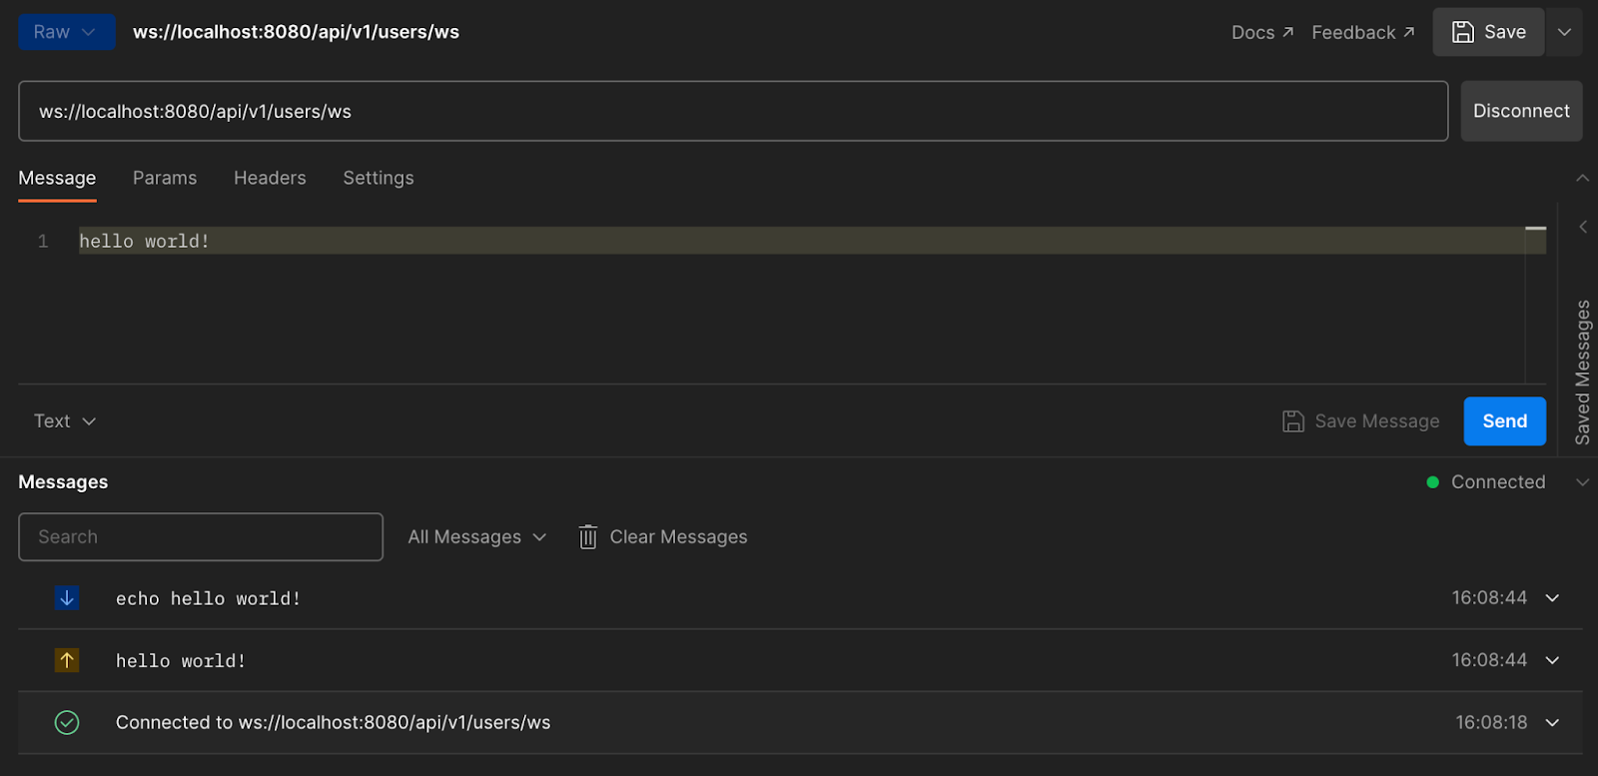Viewport: 1598px width, 776px height.
Task: Open the Save options dropdown arrow
Action: pos(1564,32)
